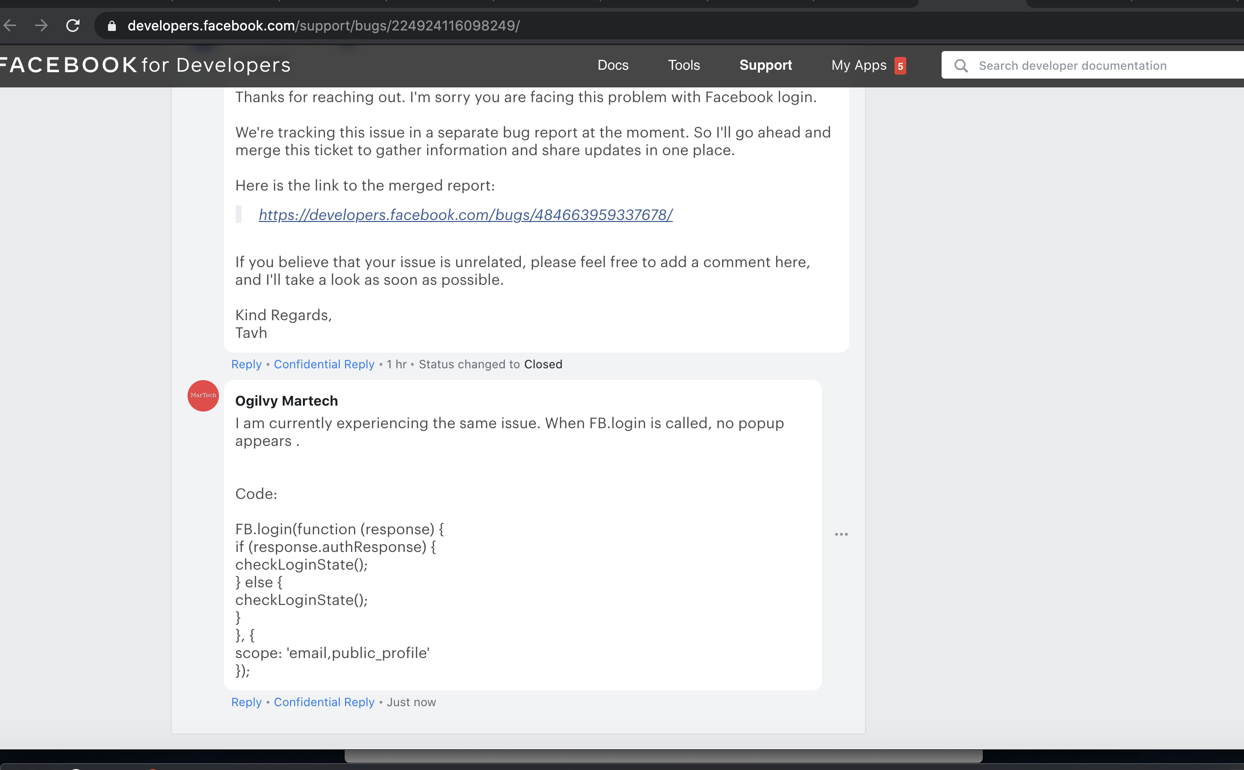Open the Docs menu

pyautogui.click(x=613, y=65)
